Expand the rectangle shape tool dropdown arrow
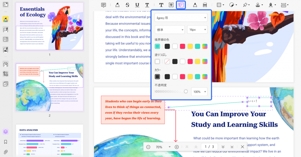The image size is (301, 157). (223, 5)
